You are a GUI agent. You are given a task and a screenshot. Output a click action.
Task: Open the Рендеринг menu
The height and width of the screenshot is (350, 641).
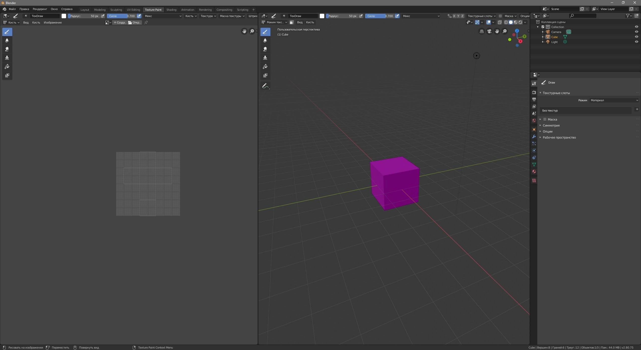40,9
